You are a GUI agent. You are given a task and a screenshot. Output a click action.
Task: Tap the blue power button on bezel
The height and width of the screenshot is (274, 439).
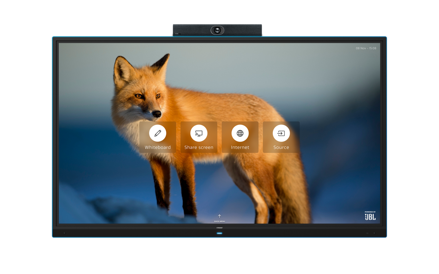(219, 233)
